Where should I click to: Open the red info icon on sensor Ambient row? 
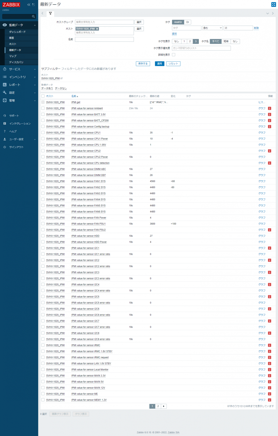pyautogui.click(x=269, y=108)
